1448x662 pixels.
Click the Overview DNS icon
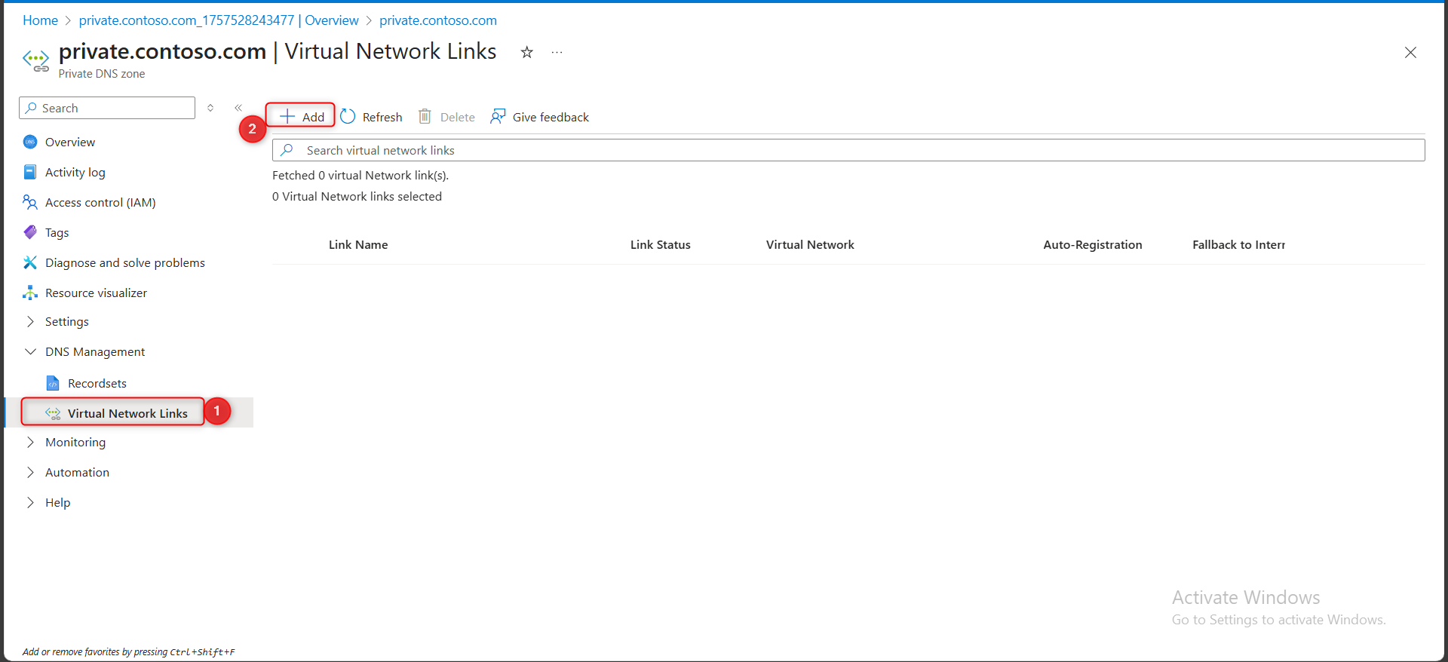click(x=30, y=142)
